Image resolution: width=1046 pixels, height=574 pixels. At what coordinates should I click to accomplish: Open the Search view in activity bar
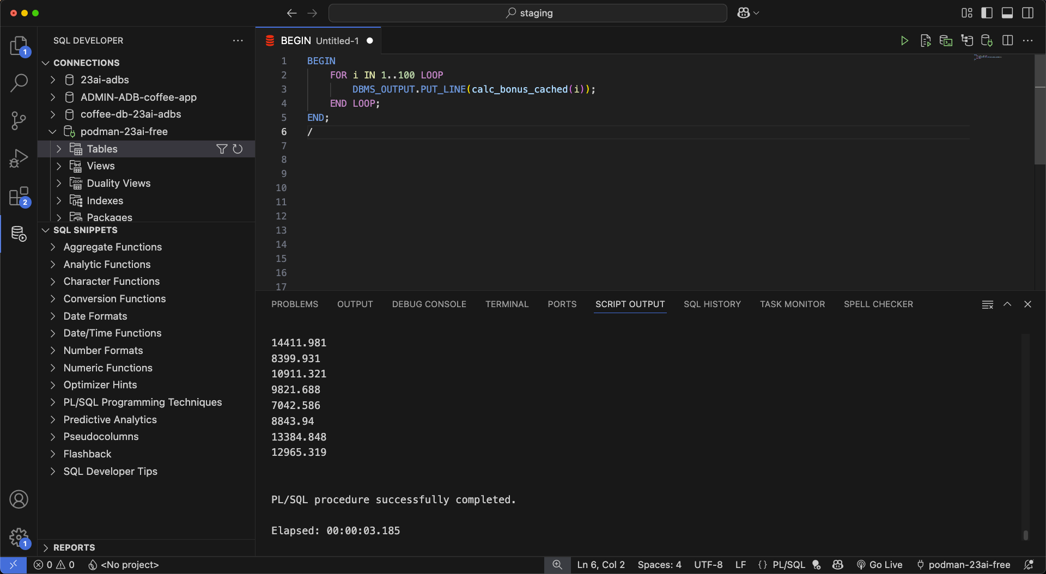19,83
